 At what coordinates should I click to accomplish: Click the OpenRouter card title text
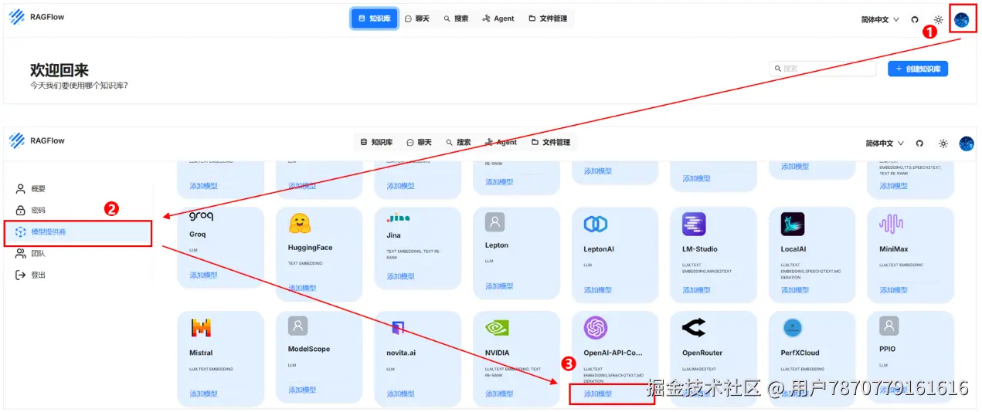click(702, 353)
